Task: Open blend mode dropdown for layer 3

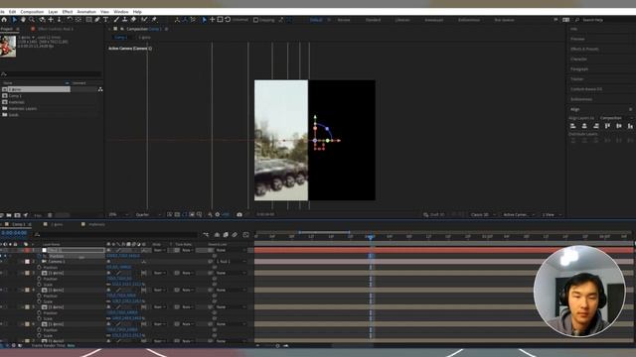Action: [159, 274]
